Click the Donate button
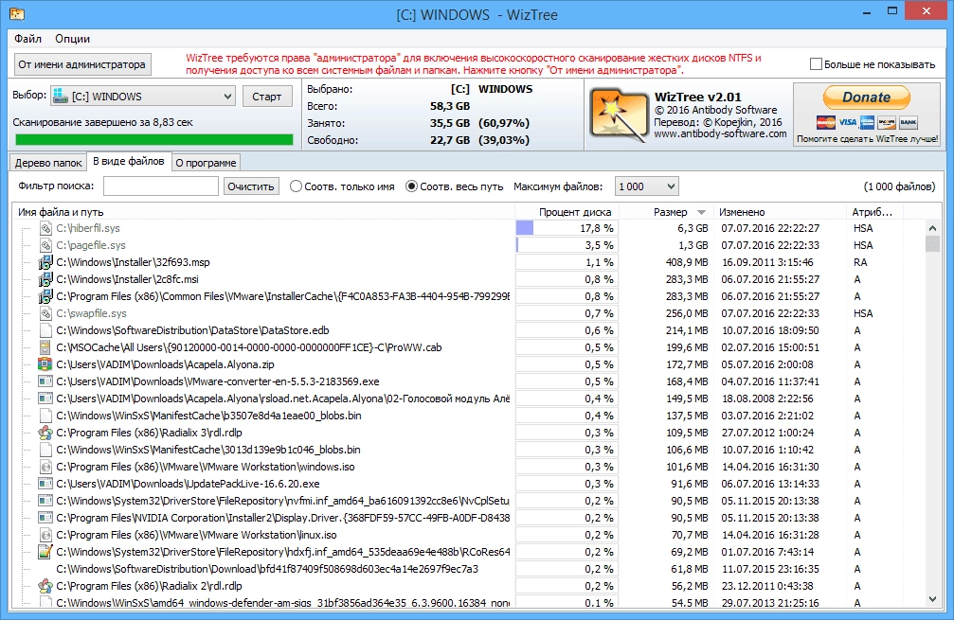The height and width of the screenshot is (620, 954). 867,97
